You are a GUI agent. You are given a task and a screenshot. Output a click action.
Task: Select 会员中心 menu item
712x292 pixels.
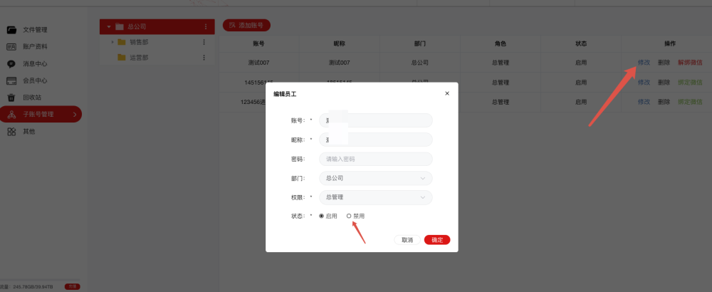[36, 80]
